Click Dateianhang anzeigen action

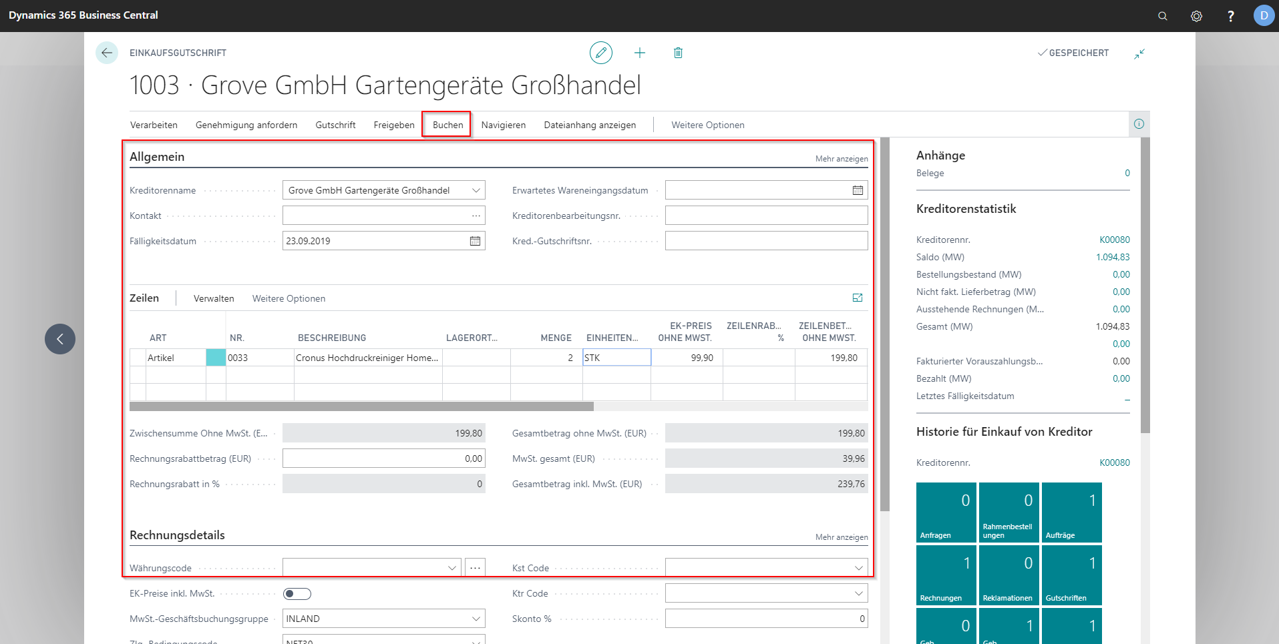[590, 125]
